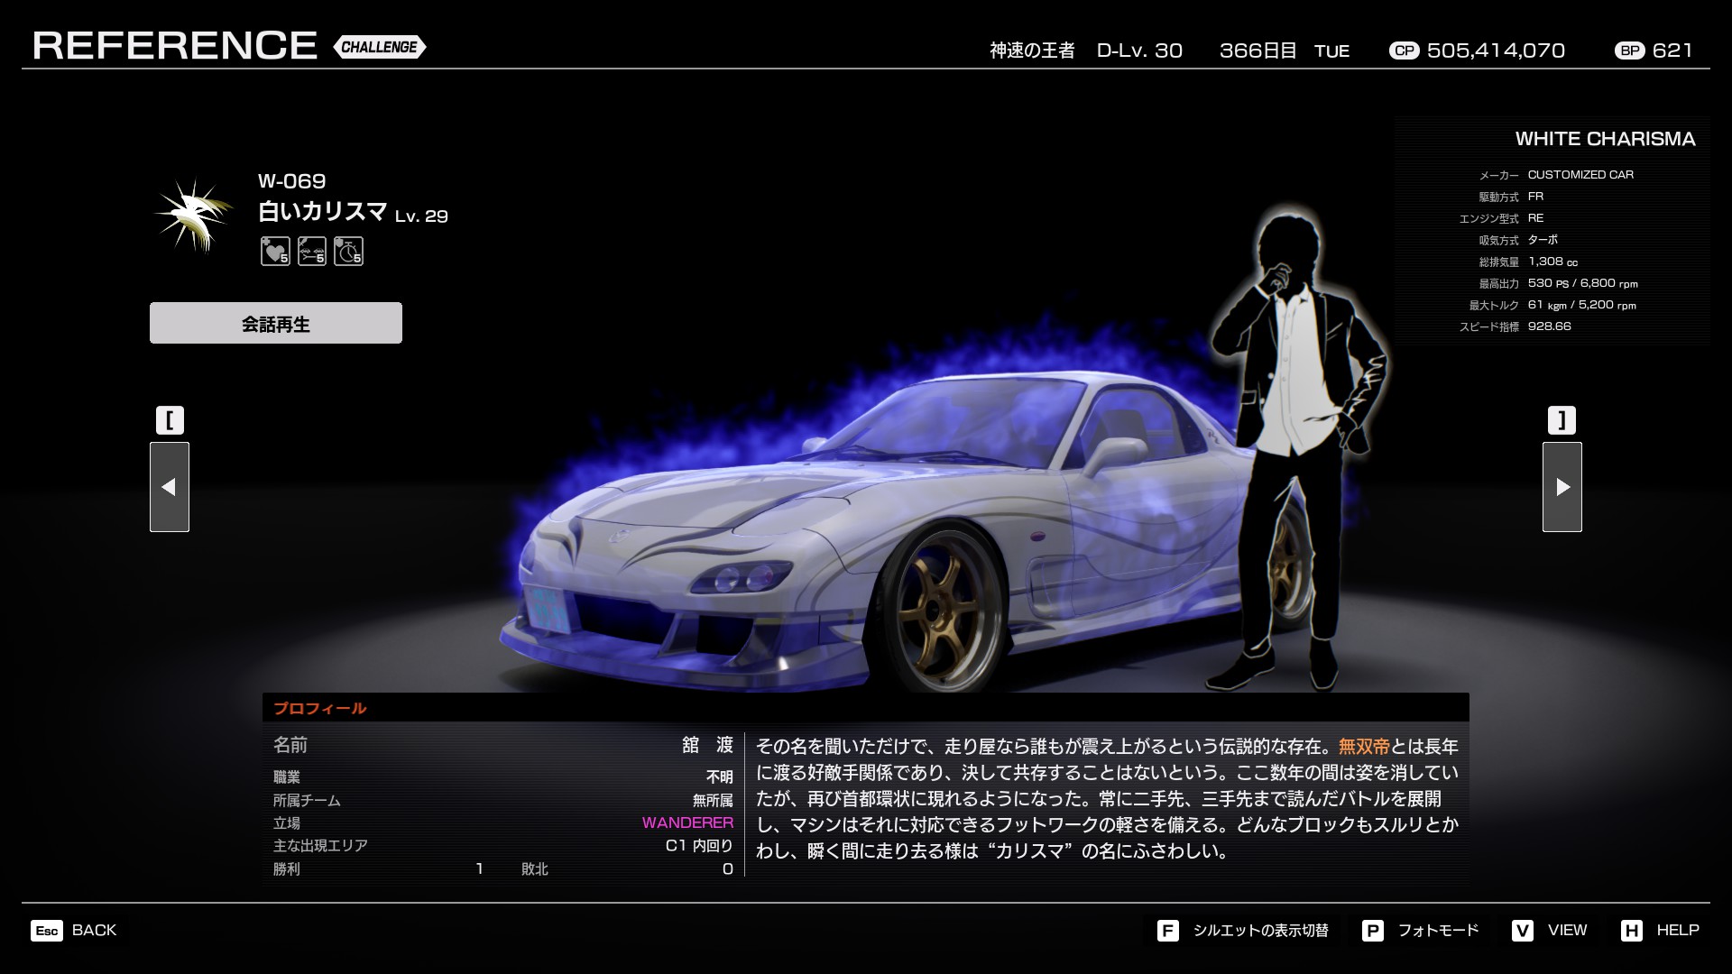The image size is (1732, 974).
Task: Go to previous rival with left arrow
Action: pos(170,487)
